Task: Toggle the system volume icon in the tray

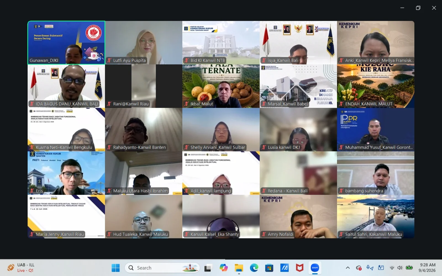Action: coord(400,268)
